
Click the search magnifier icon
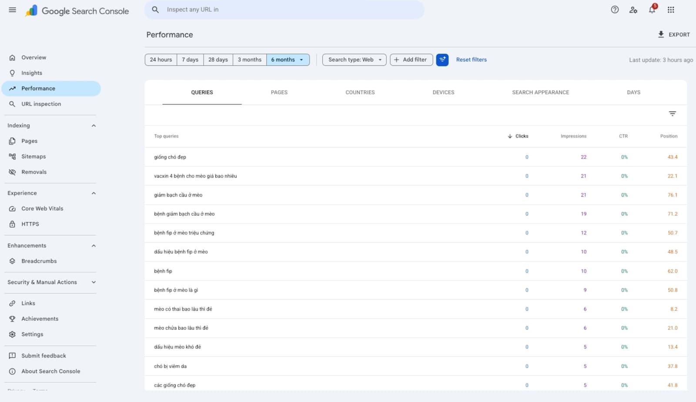[x=155, y=10]
